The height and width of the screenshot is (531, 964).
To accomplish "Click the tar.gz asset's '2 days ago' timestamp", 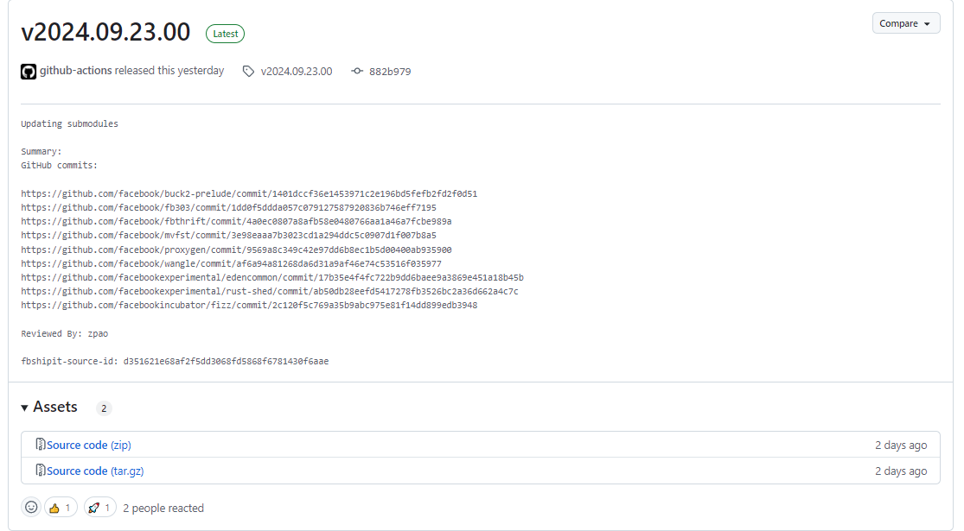I will click(x=901, y=471).
